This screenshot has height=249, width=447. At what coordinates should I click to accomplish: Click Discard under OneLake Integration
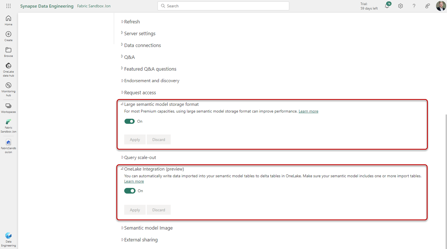(x=159, y=210)
